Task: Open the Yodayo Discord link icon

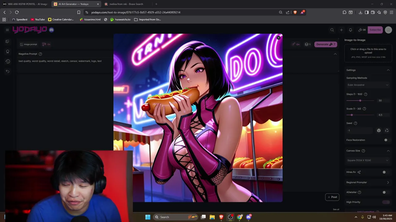Action: tap(51, 30)
